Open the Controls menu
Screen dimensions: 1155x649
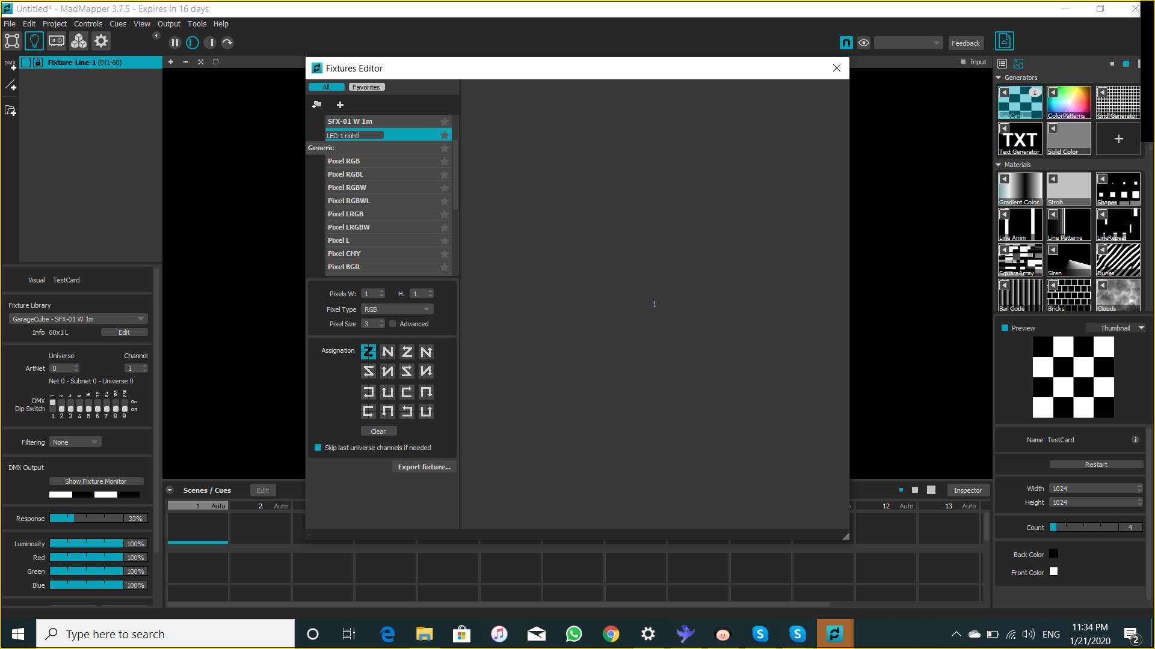point(87,23)
